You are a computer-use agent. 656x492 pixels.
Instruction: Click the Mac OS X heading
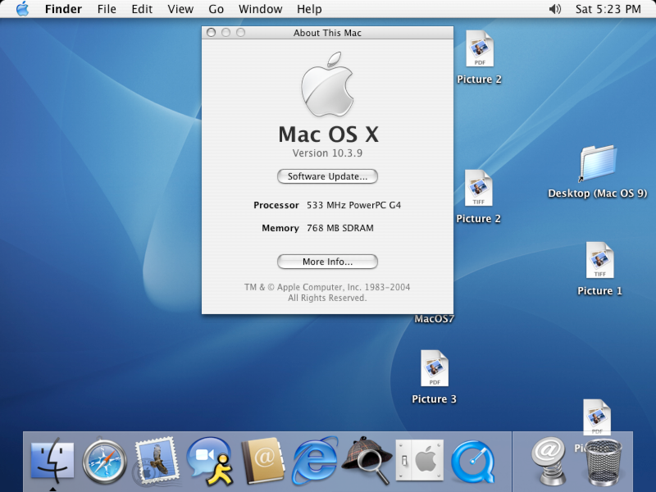[329, 134]
